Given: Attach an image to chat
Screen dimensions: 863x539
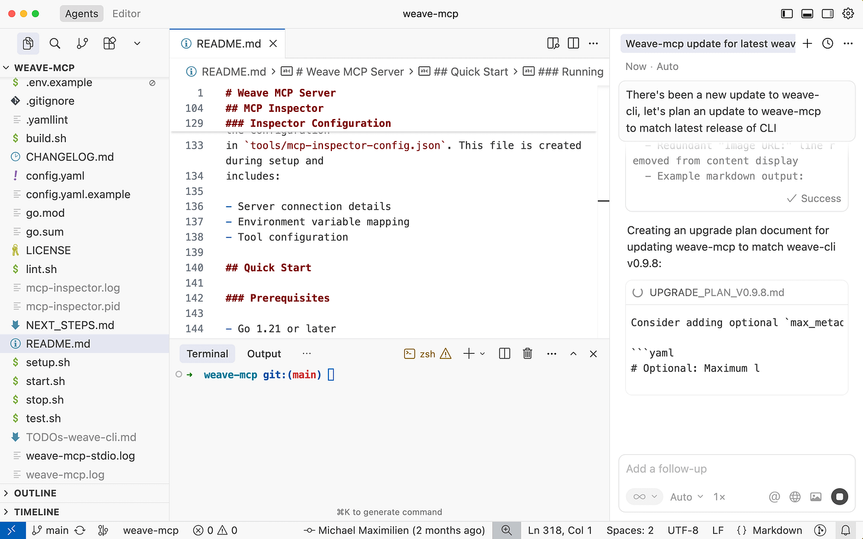Looking at the screenshot, I should point(816,497).
